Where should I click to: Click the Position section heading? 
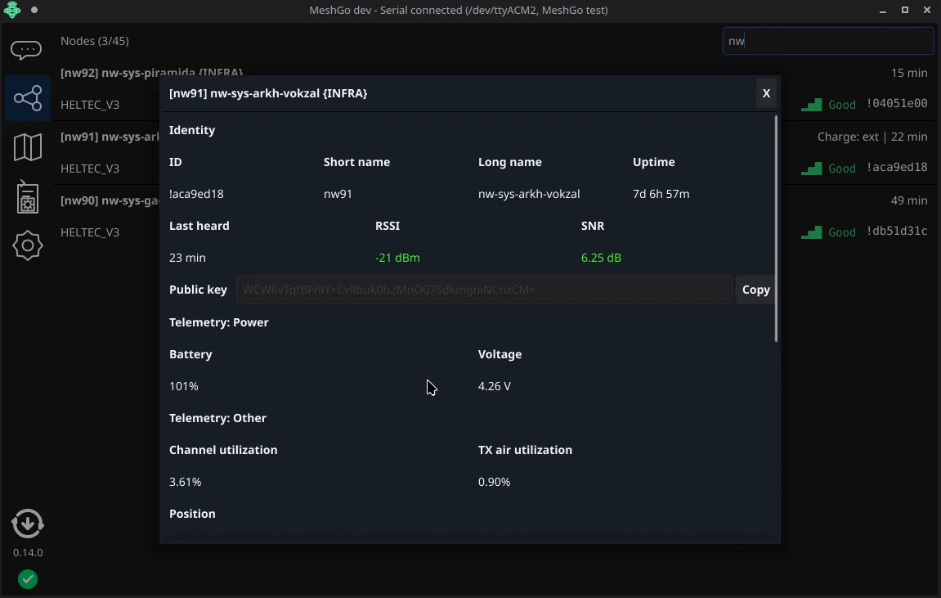(192, 514)
